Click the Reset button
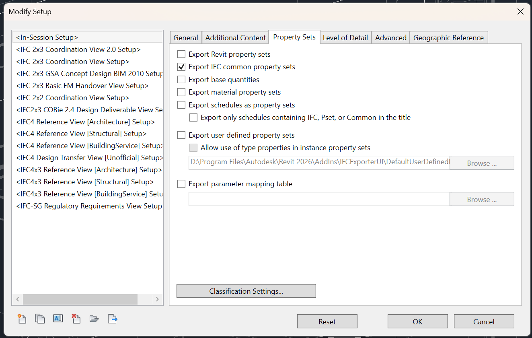532x338 pixels. click(x=327, y=322)
